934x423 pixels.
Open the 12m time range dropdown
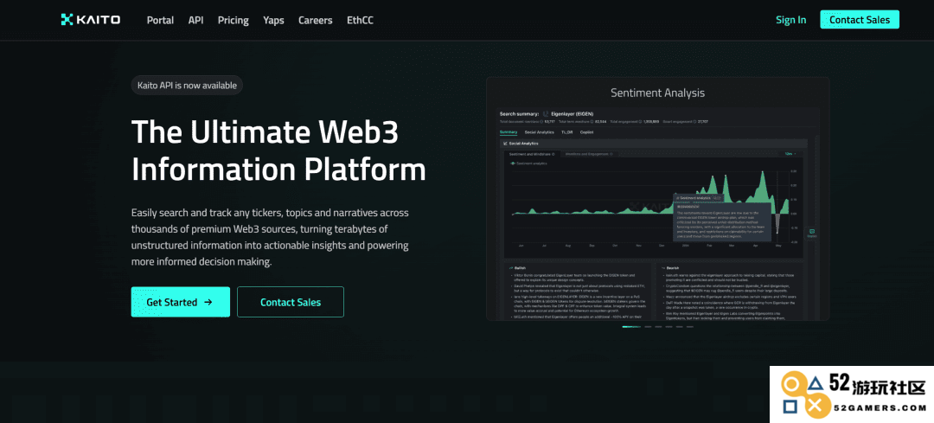point(790,154)
